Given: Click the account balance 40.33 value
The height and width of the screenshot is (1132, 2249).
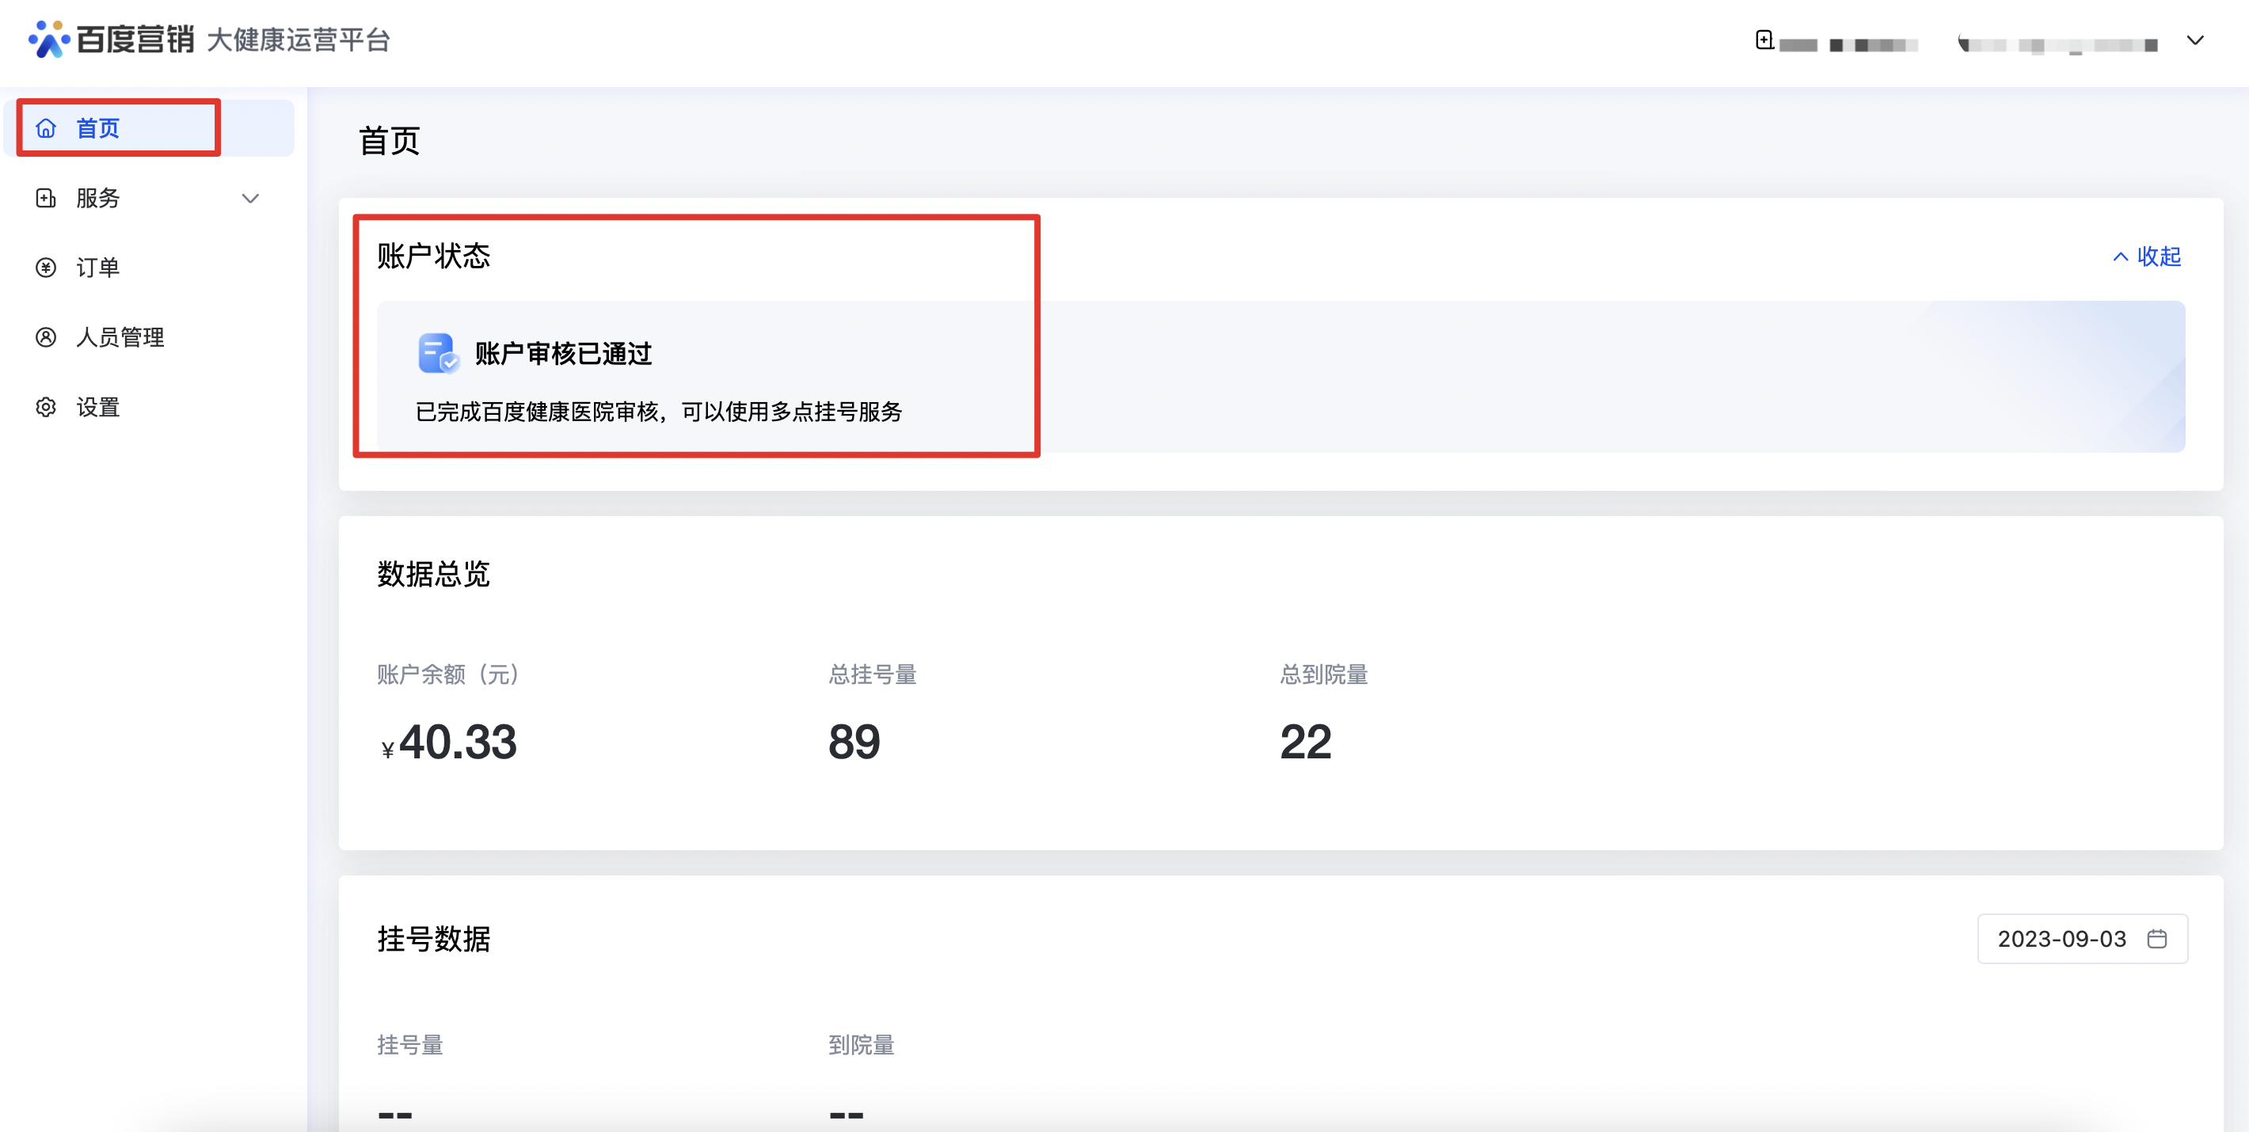Looking at the screenshot, I should point(458,743).
